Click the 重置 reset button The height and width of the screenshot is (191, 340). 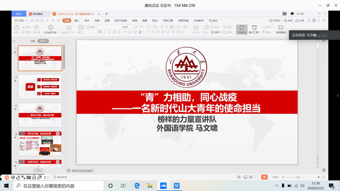pos(90,27)
